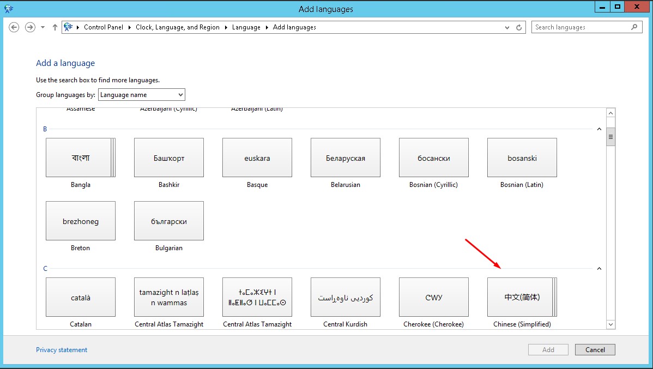The height and width of the screenshot is (369, 653).
Task: Refresh the Add languages page
Action: pos(519,27)
